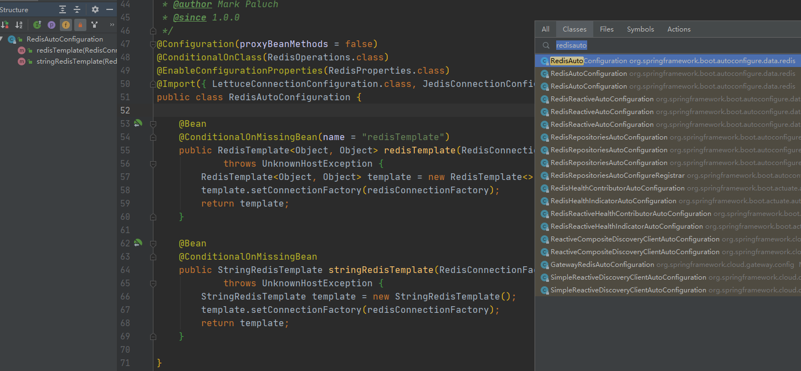Switch to Symbols search tab
Image resolution: width=801 pixels, height=371 pixels.
click(x=640, y=29)
